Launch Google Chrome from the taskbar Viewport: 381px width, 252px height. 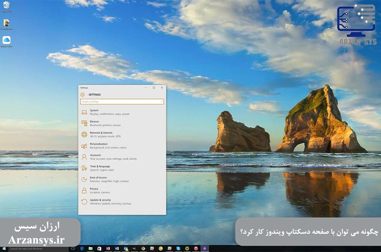143,249
